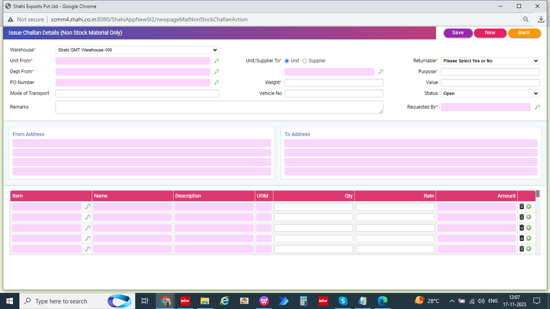
Task: Add a row using the first green plus icon
Action: click(x=529, y=206)
